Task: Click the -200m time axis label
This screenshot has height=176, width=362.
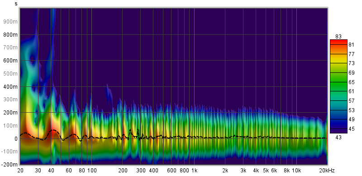Action: (10, 165)
